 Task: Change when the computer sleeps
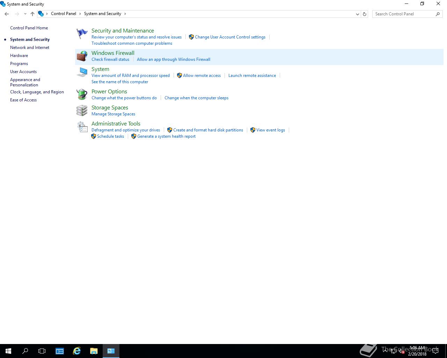pos(196,98)
